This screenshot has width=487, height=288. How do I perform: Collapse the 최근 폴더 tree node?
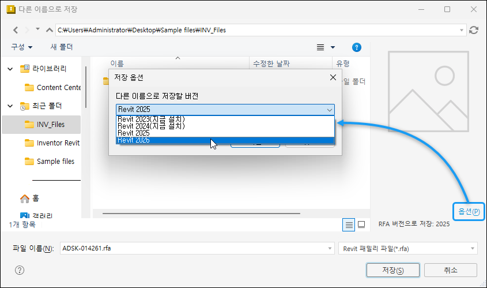tap(10, 106)
